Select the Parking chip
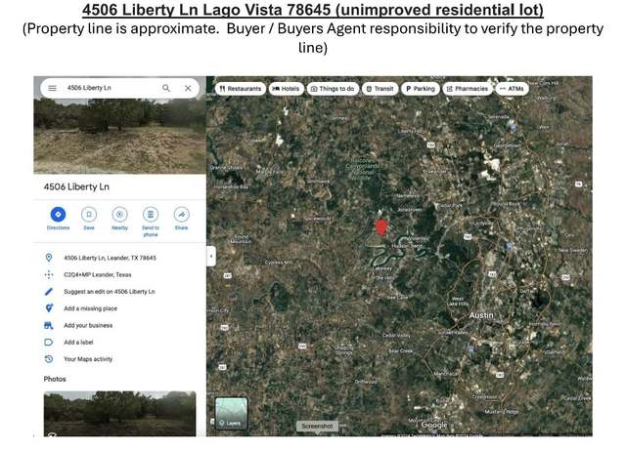 tap(421, 89)
